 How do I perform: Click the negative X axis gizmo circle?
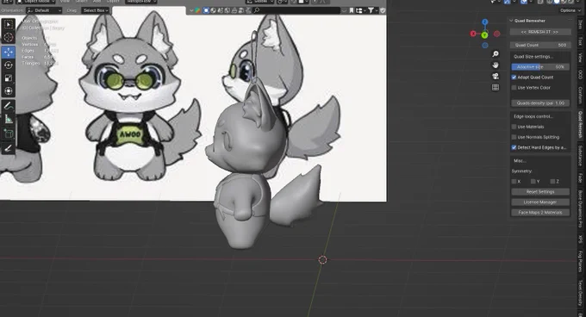coord(496,34)
